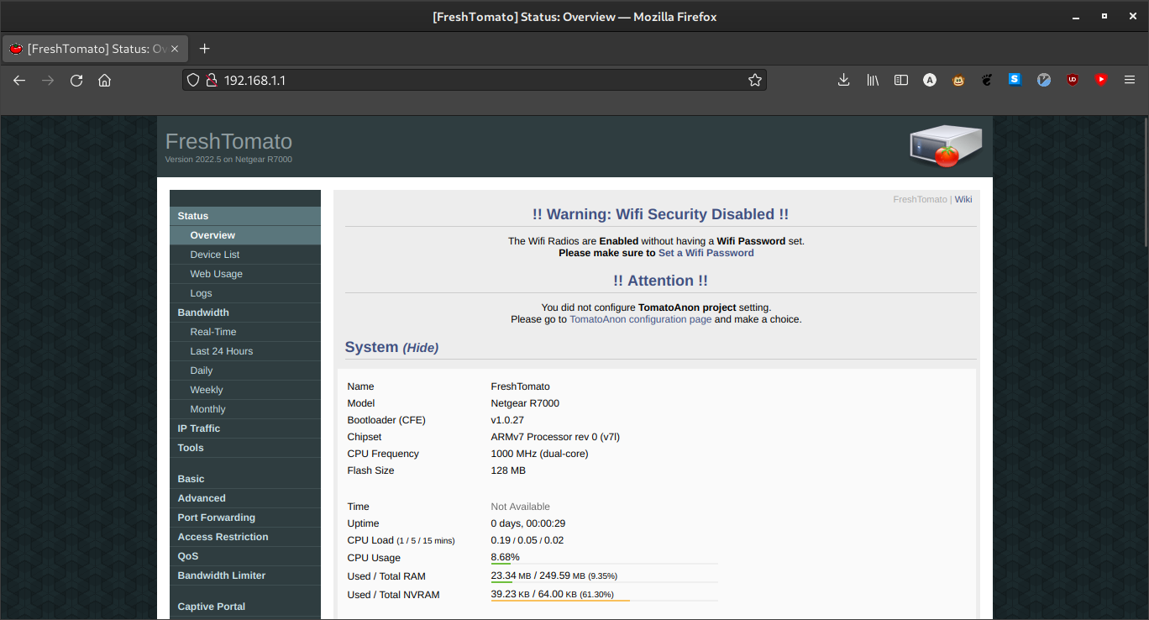Open the Status menu section
The height and width of the screenshot is (620, 1149).
[x=245, y=216]
